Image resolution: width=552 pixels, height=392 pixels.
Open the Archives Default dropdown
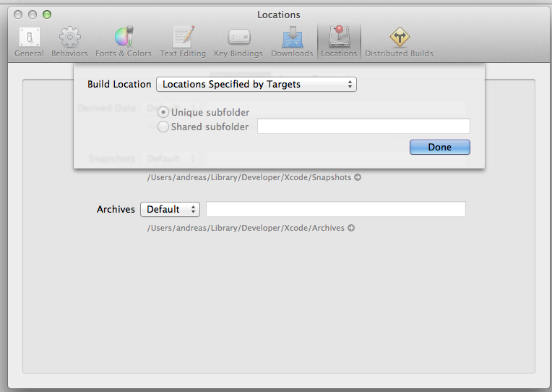click(170, 210)
